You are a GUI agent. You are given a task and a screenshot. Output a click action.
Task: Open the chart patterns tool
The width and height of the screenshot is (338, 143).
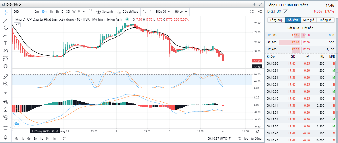point(6,51)
